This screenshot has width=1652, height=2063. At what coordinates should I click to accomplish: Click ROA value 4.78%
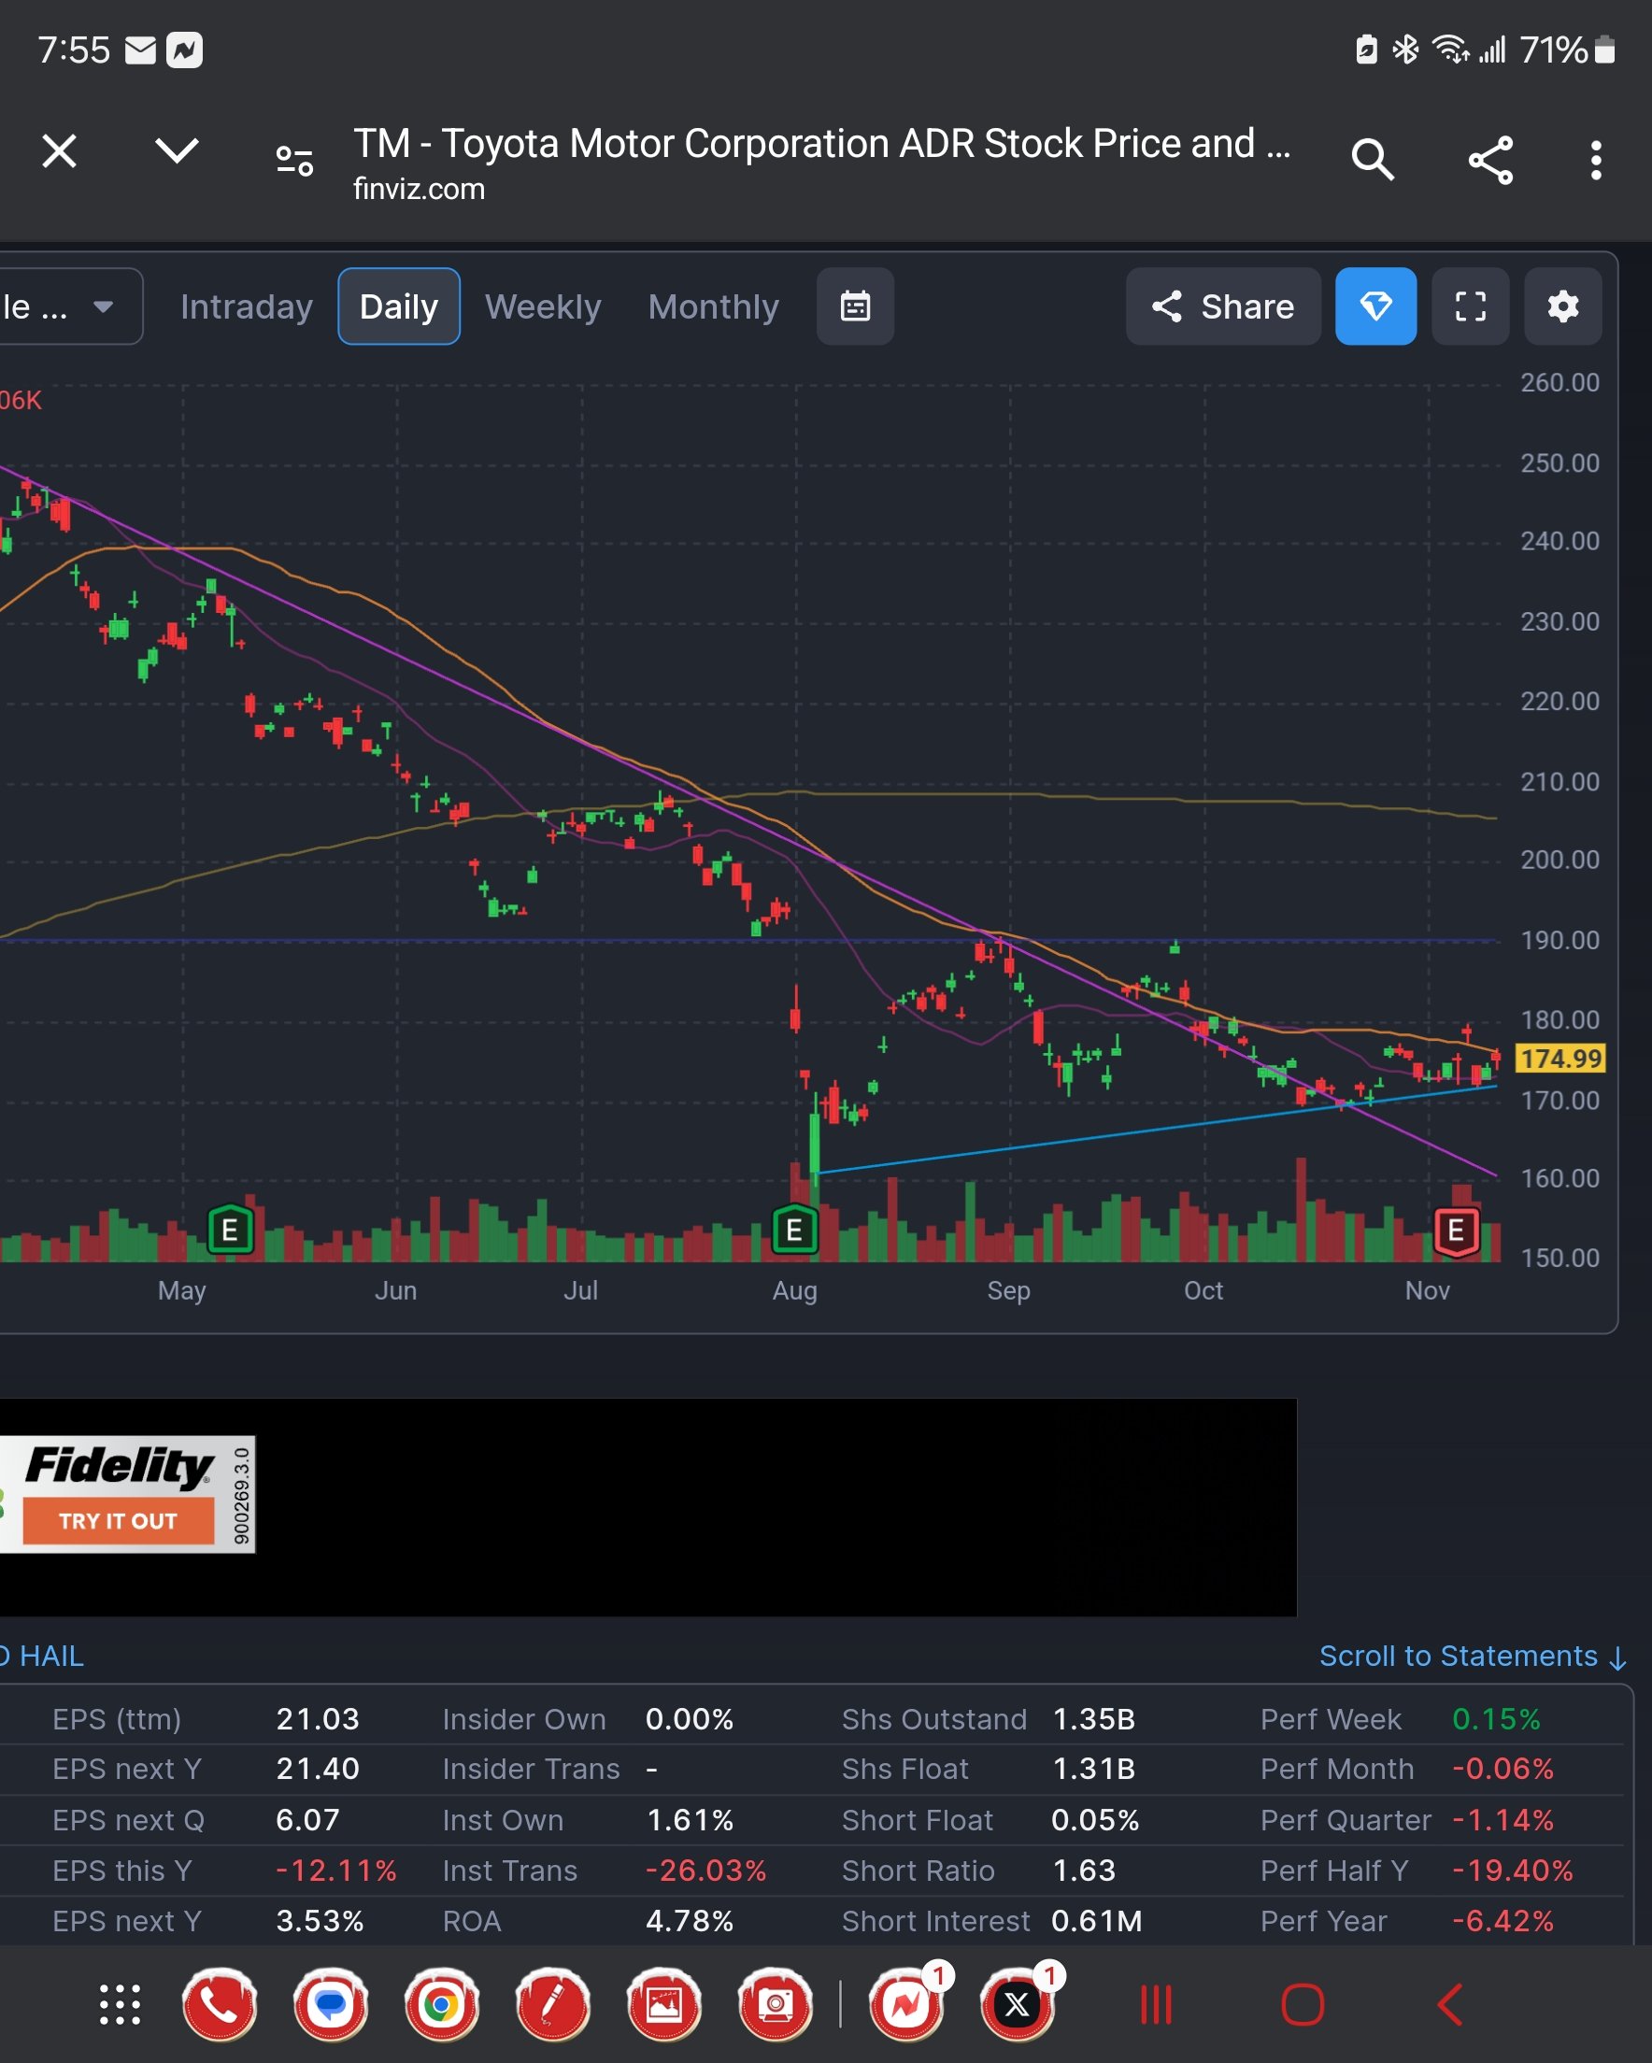[690, 1921]
